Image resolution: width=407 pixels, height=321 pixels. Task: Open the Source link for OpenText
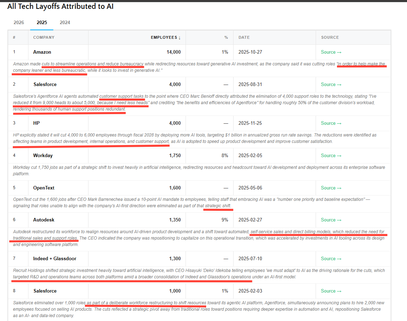pos(331,188)
